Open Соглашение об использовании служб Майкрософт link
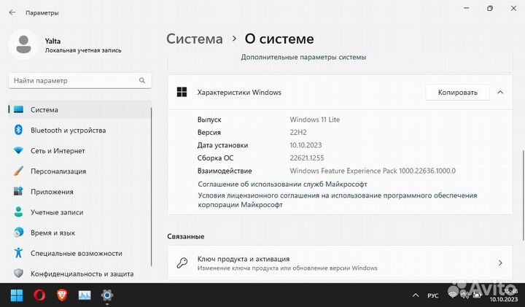525x307 pixels. coord(282,184)
